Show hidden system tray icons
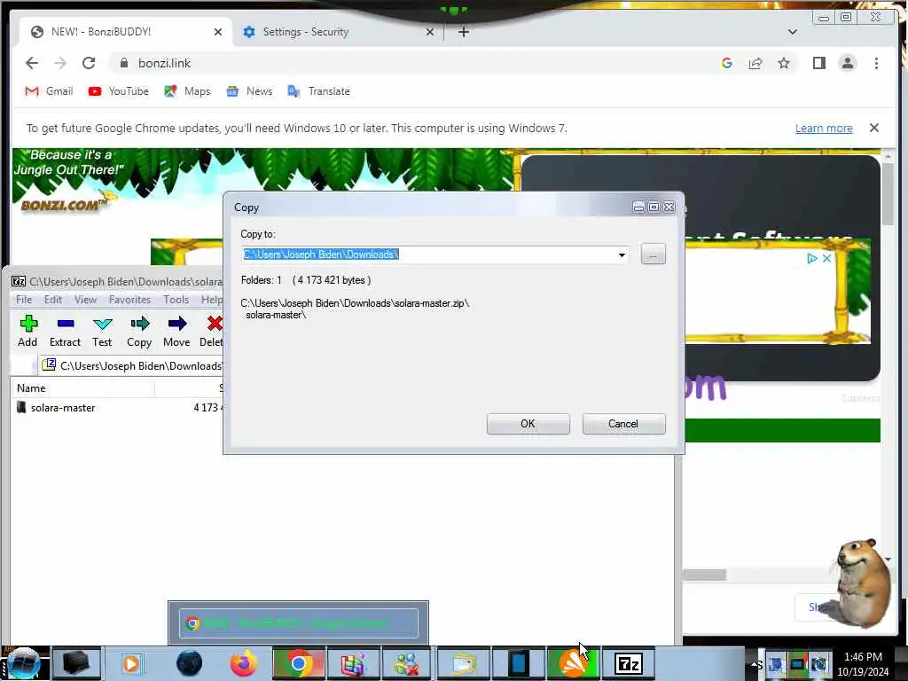 756,664
